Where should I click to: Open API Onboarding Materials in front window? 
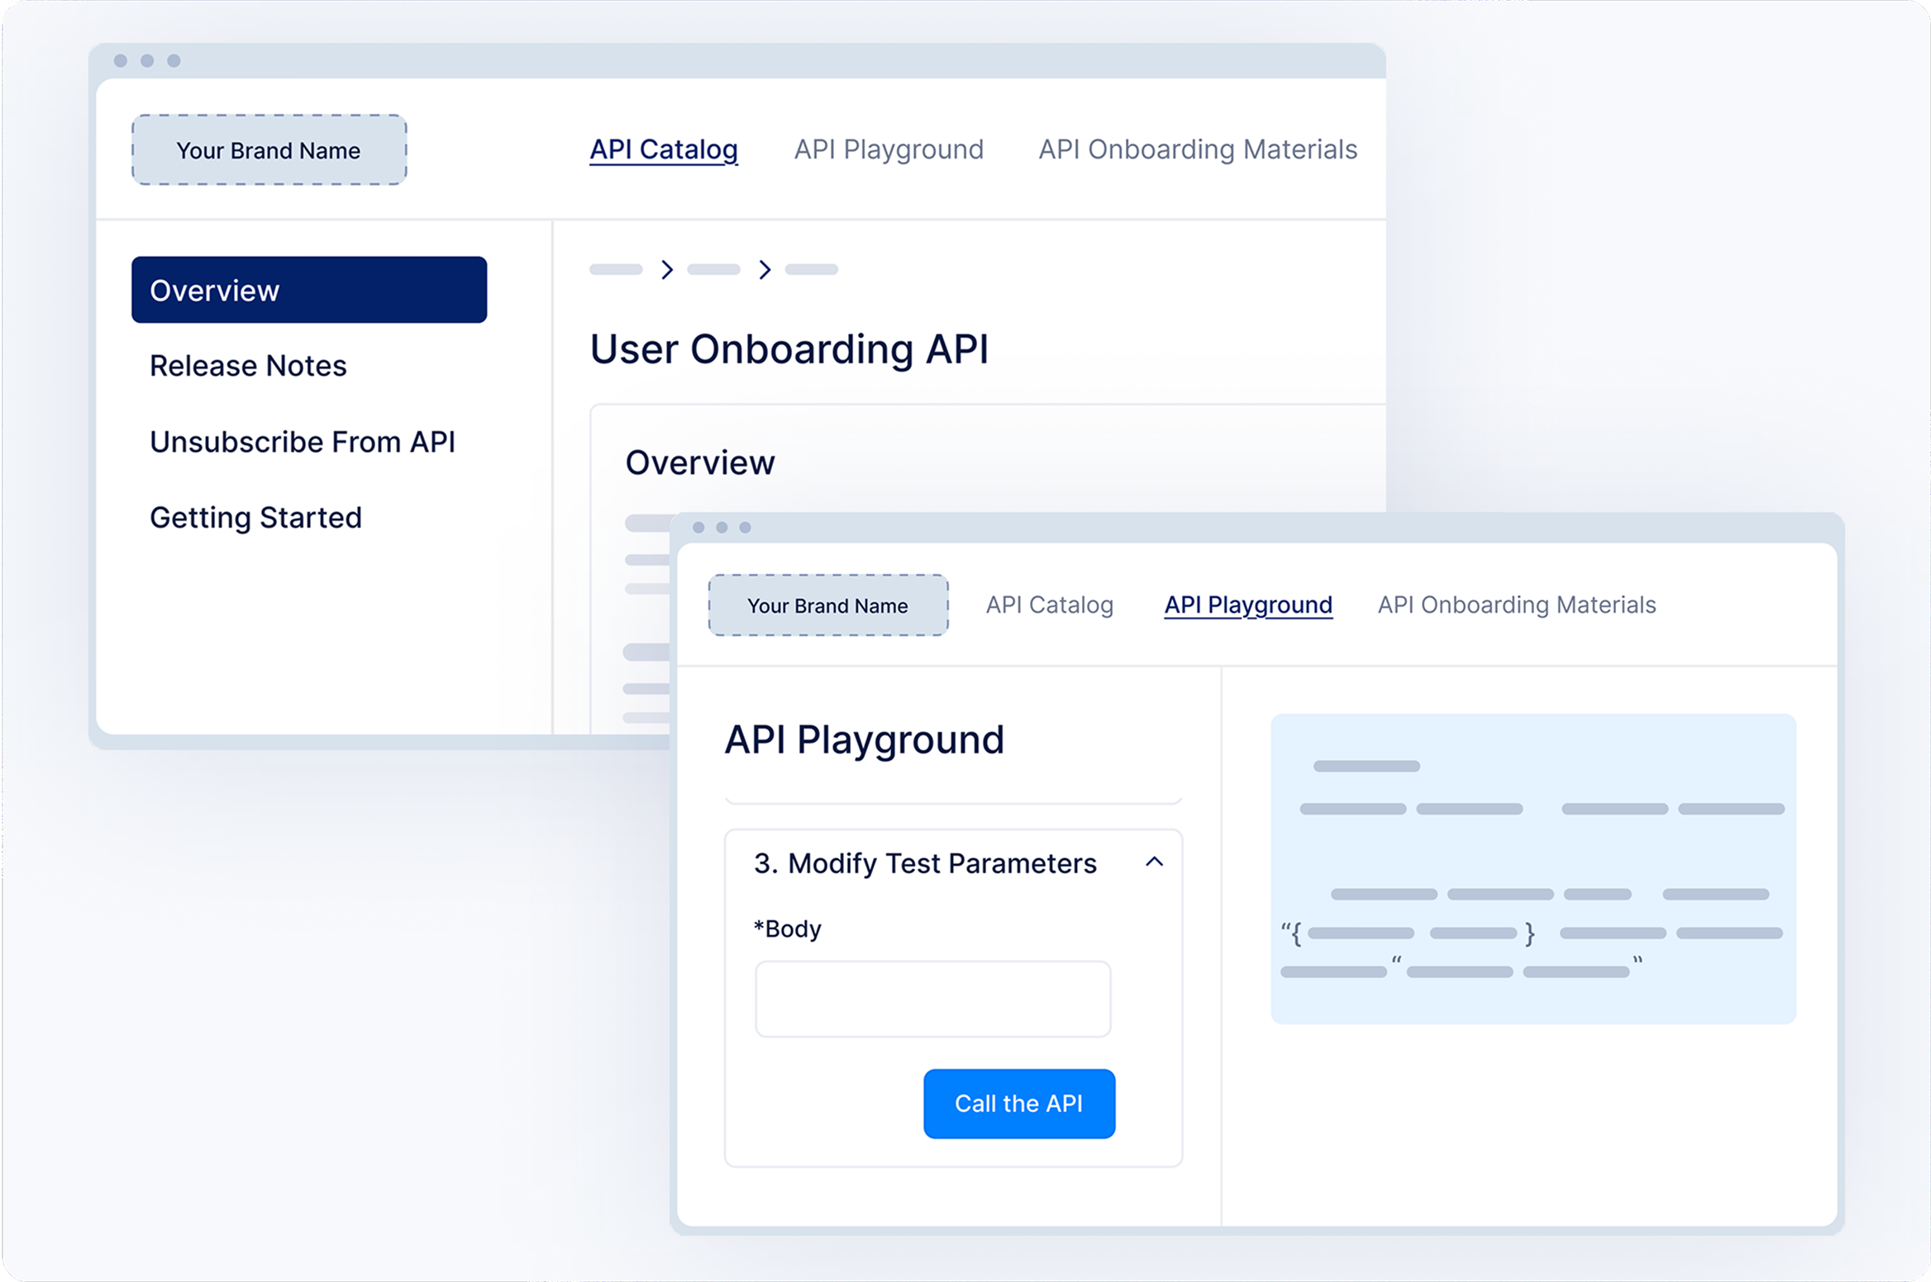1516,605
